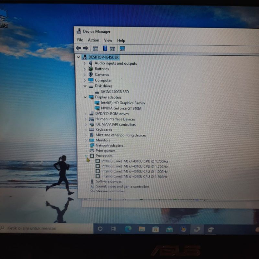Viewport: 259px width, 259px height.
Task: Click the Back arrow in the toolbar
Action: 78,48
